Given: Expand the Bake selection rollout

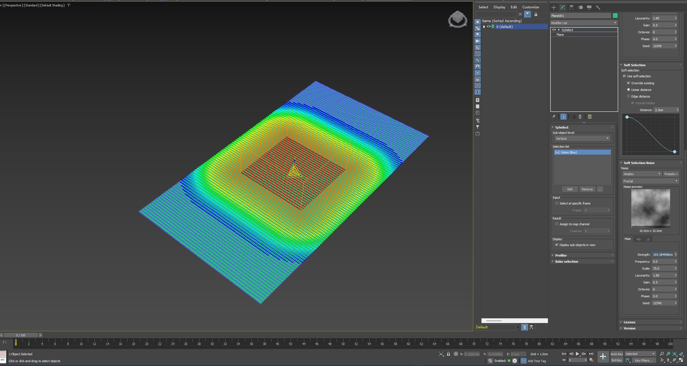Looking at the screenshot, I should pyautogui.click(x=566, y=262).
